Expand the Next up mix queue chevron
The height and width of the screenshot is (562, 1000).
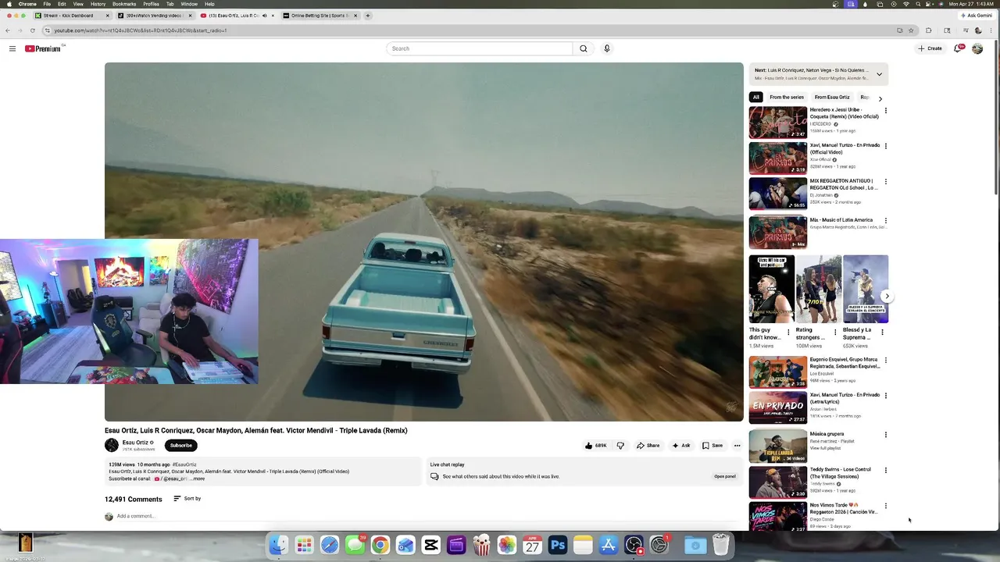pos(879,74)
